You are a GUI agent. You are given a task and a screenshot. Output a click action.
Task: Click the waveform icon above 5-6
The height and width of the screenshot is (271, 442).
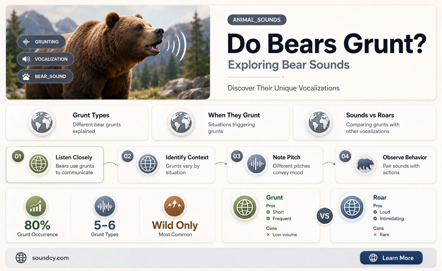coord(105,206)
